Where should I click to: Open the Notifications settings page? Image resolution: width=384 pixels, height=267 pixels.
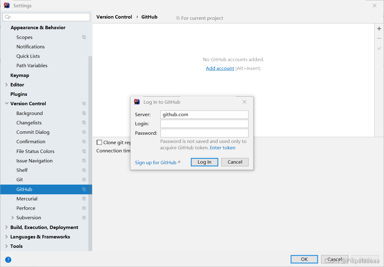click(x=30, y=47)
